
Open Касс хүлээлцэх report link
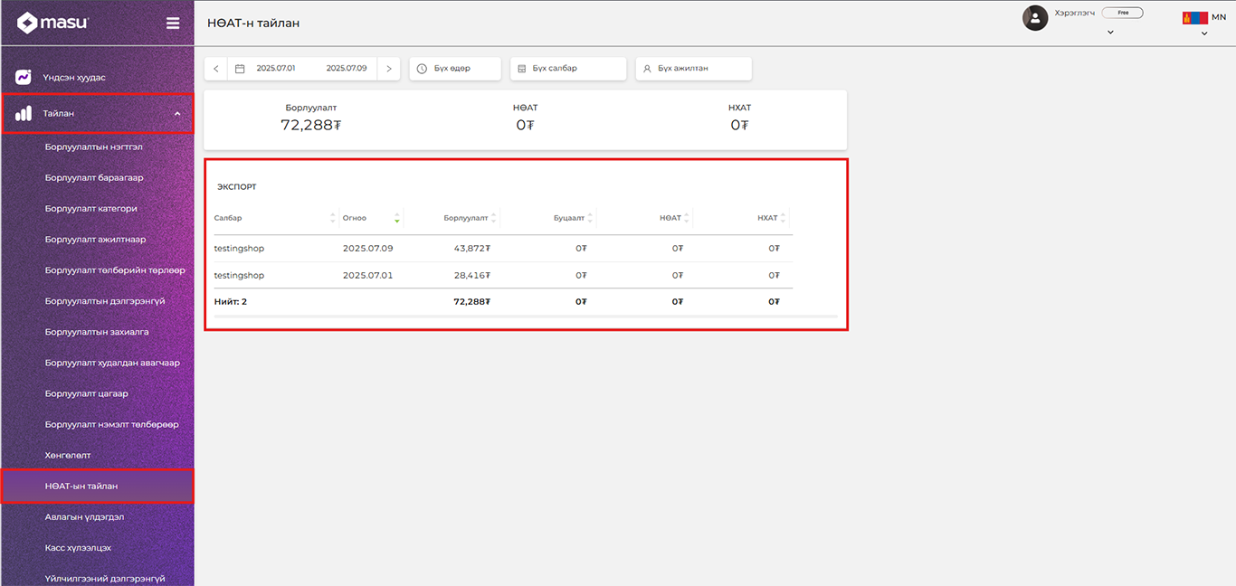click(78, 548)
